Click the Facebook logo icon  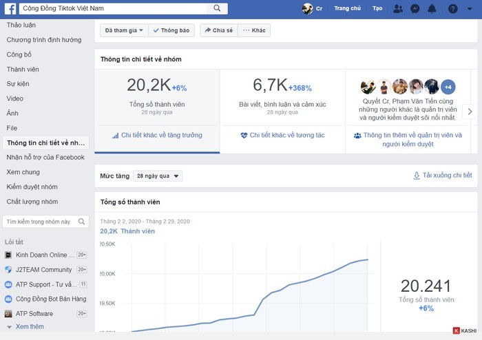click(x=10, y=8)
